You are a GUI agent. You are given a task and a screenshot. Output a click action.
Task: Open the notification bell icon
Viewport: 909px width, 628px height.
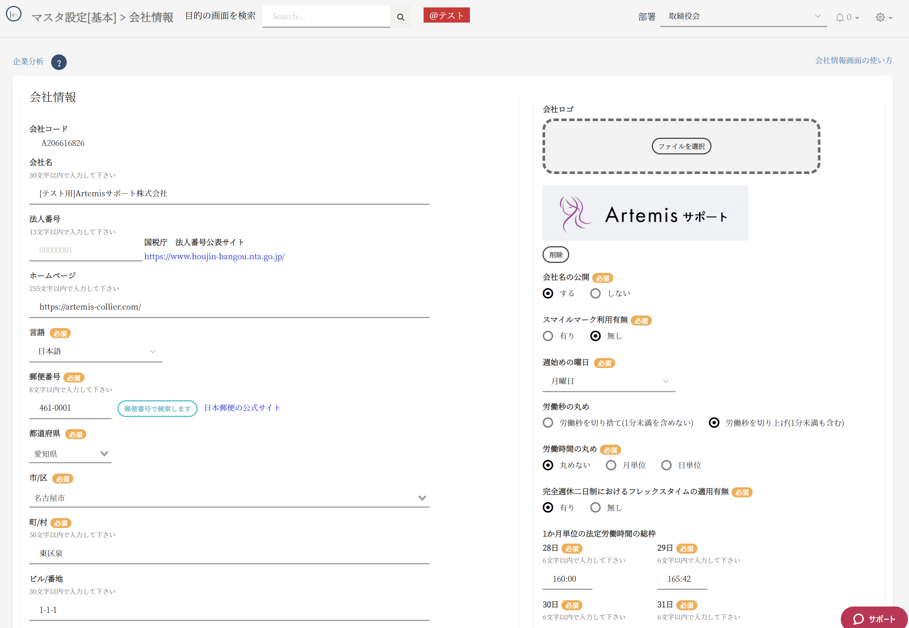click(839, 17)
